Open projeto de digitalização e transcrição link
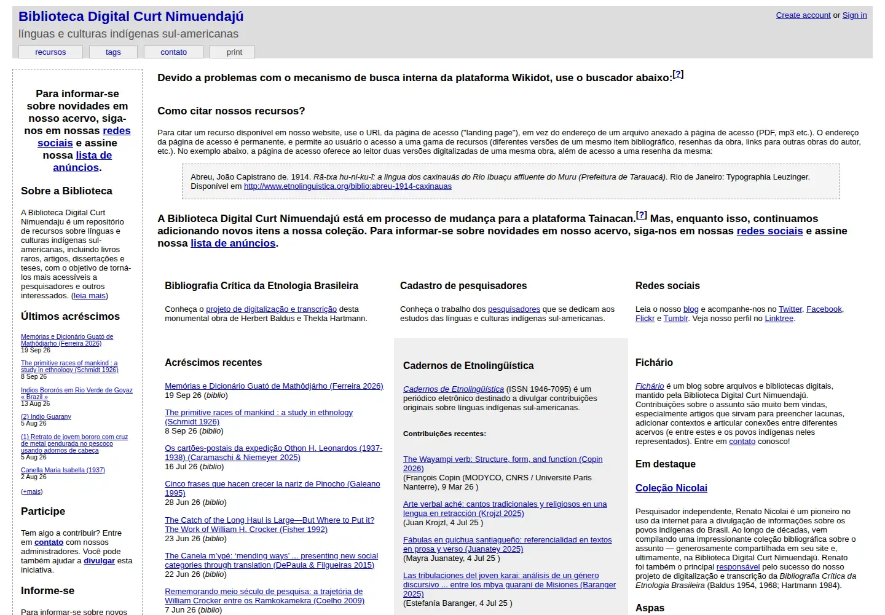 [271, 309]
